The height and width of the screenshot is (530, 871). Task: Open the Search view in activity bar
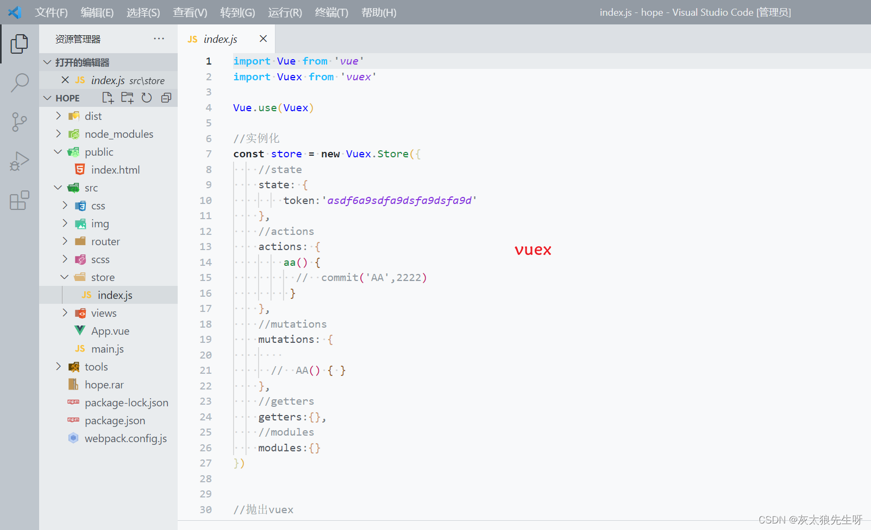20,83
